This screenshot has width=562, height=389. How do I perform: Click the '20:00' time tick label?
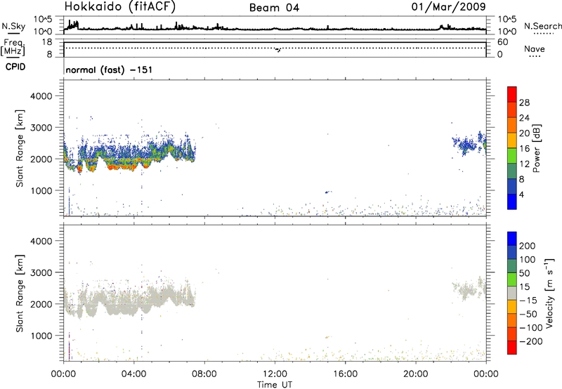(416, 374)
